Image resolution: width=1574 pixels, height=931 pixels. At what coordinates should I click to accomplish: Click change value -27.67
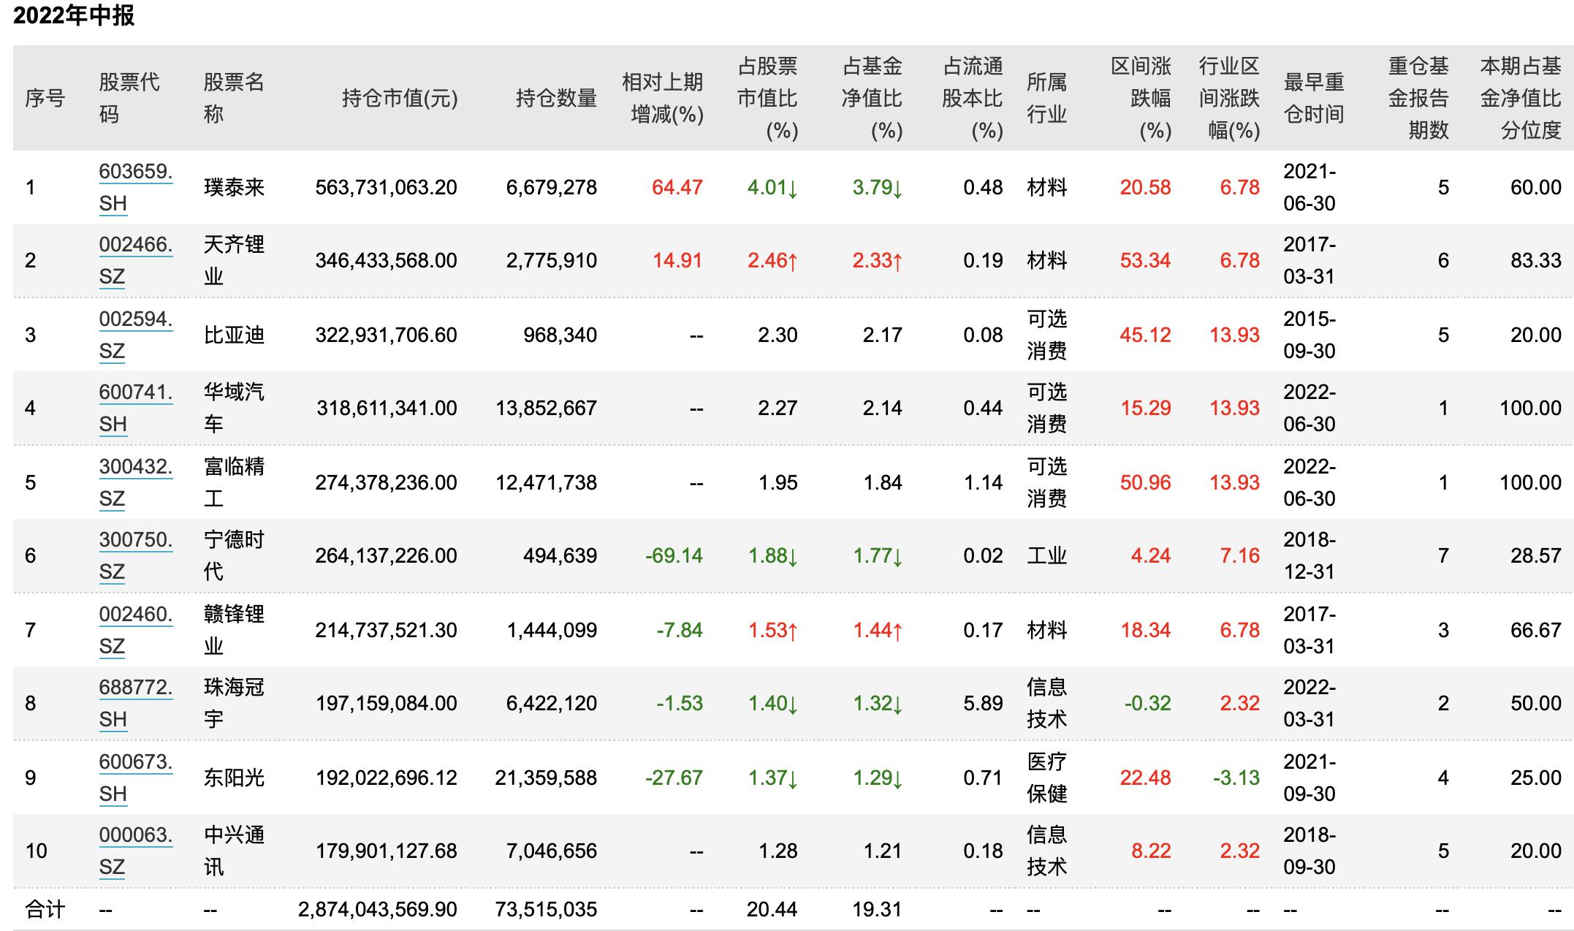click(674, 778)
